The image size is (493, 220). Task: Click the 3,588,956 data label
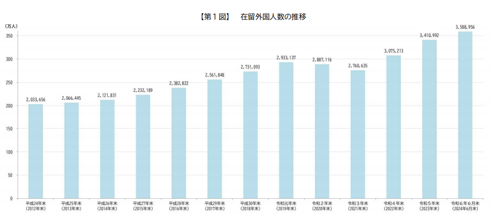pos(465,27)
